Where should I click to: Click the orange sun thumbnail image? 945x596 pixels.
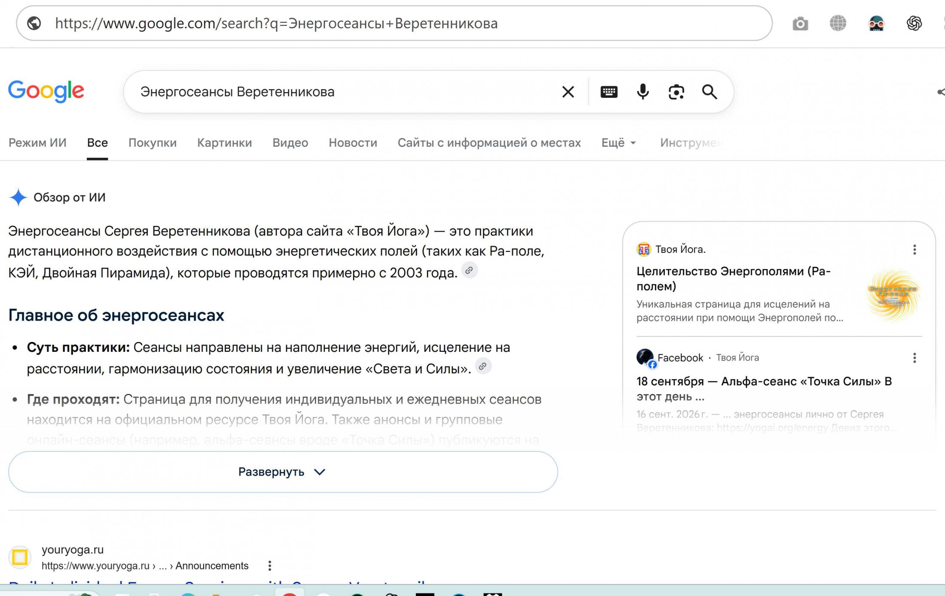893,296
